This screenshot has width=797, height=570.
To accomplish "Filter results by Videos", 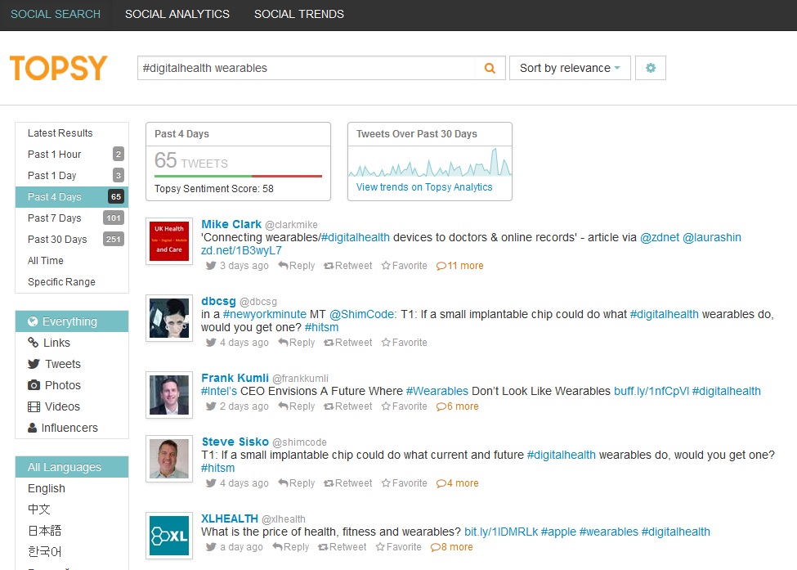I will pyautogui.click(x=72, y=406).
